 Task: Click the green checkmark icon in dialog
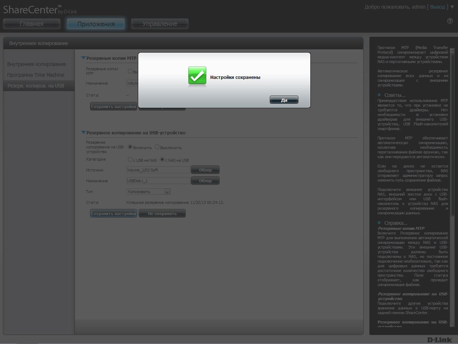point(197,76)
